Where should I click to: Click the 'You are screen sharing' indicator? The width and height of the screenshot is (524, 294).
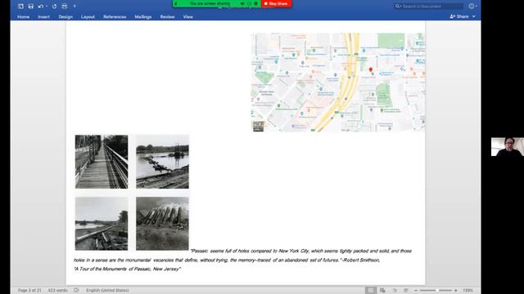[x=210, y=3]
